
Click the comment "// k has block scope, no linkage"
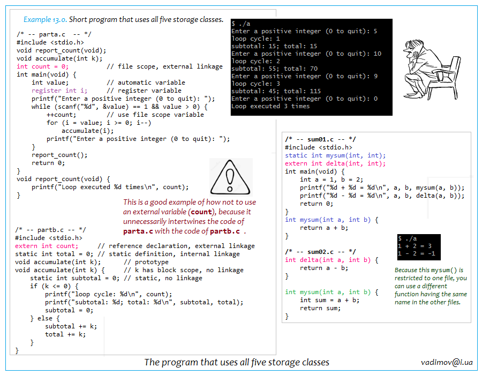184,270
